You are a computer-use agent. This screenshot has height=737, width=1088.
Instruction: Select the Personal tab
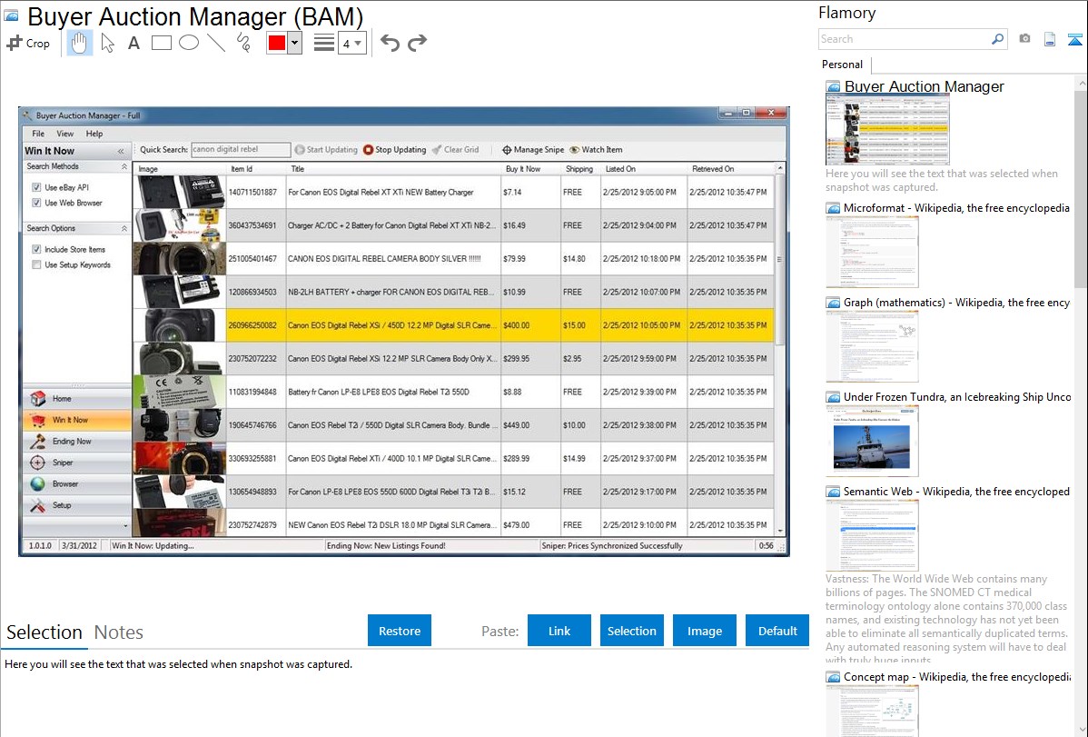(x=843, y=65)
